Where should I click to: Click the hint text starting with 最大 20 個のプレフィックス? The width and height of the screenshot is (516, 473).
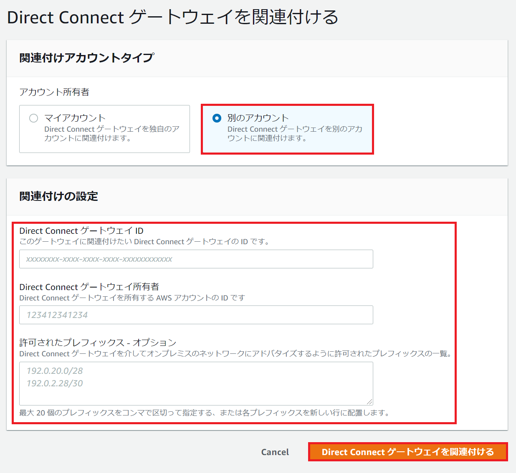point(205,413)
